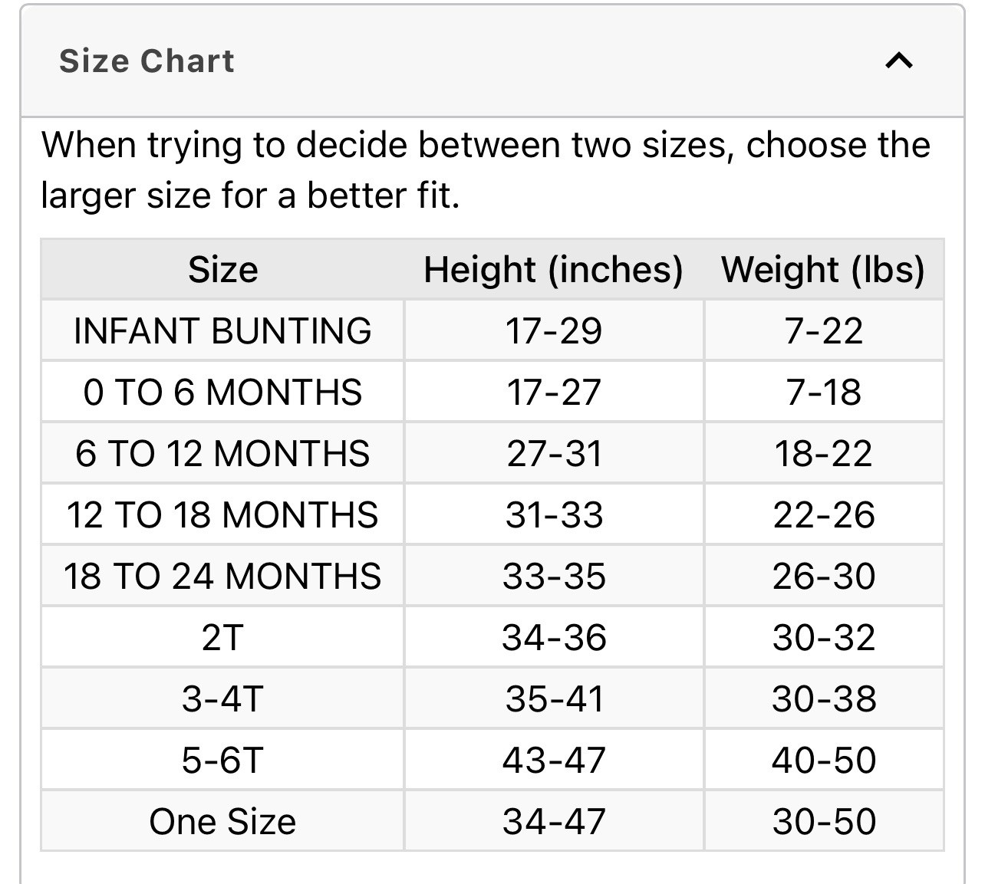The height and width of the screenshot is (884, 985).
Task: Click the 3-4T size cell
Action: (x=222, y=699)
